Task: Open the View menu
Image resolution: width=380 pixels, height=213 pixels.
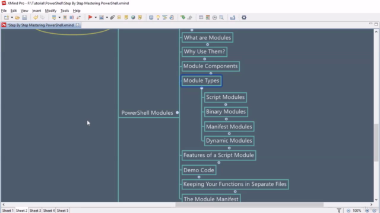Action: point(24,11)
